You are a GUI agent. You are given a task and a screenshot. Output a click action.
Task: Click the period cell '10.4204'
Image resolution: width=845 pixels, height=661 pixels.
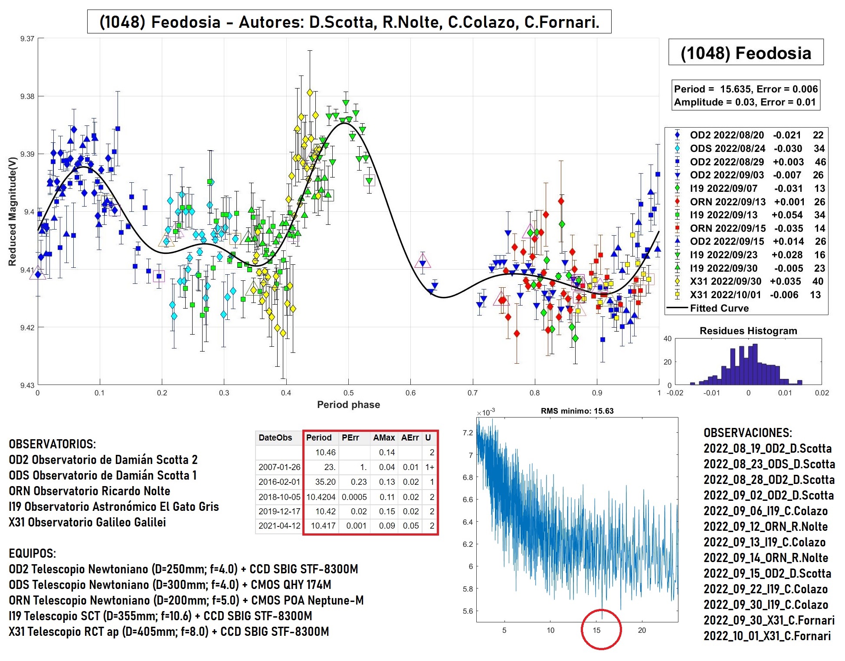point(321,497)
